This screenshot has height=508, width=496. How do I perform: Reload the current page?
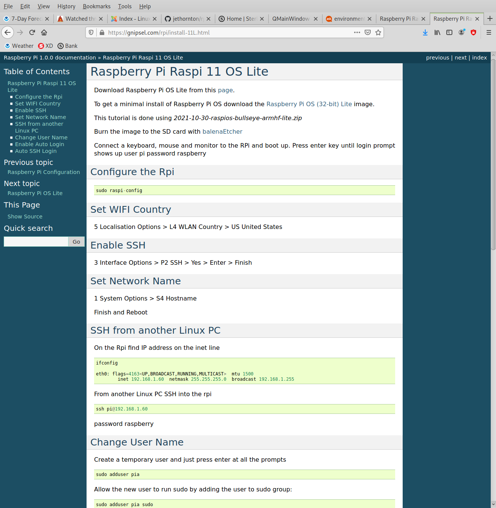32,32
